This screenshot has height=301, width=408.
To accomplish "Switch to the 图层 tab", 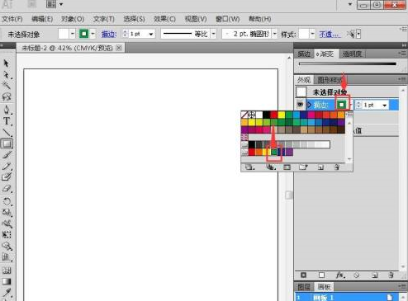I will click(304, 287).
